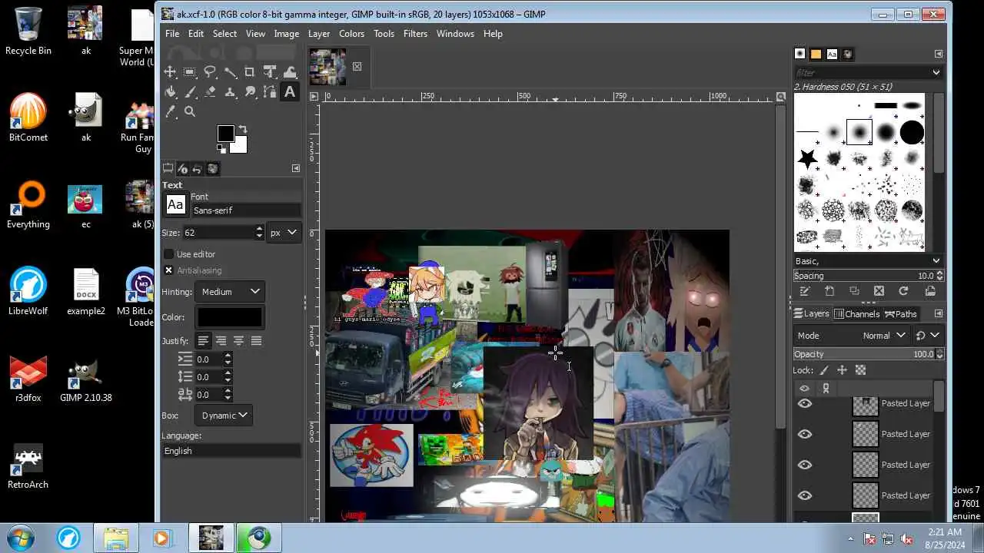
Task: Open the Fonts tab in brushes dock
Action: pyautogui.click(x=832, y=54)
